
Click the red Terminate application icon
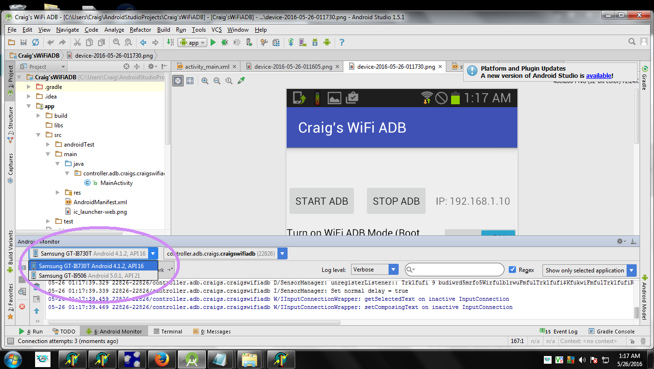(x=22, y=307)
